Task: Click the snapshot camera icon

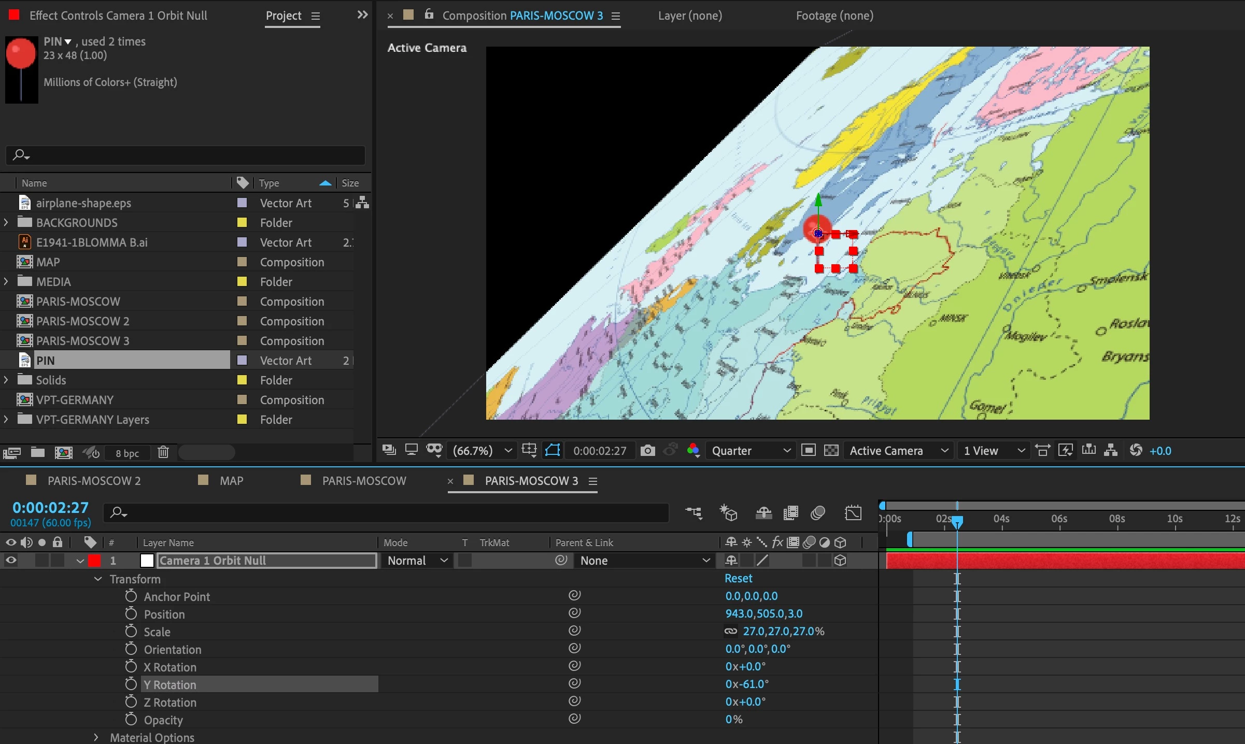Action: tap(647, 450)
